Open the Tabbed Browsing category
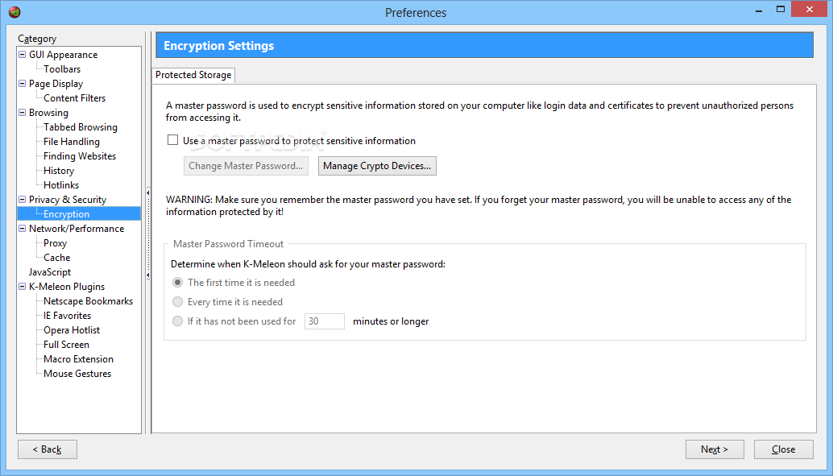This screenshot has height=476, width=833. [x=81, y=127]
